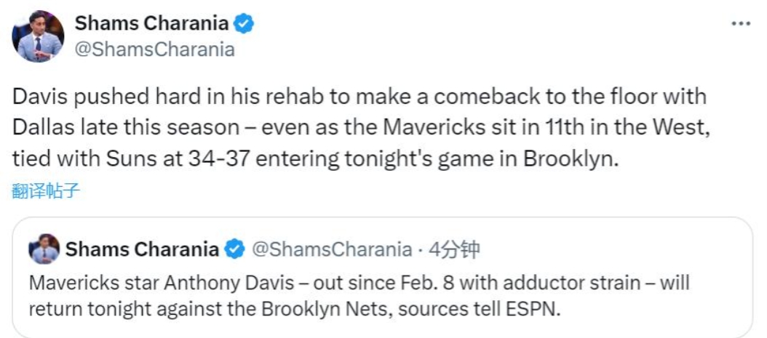The width and height of the screenshot is (767, 338).
Task: Click the small avatar in the quoted post
Action: 44,250
